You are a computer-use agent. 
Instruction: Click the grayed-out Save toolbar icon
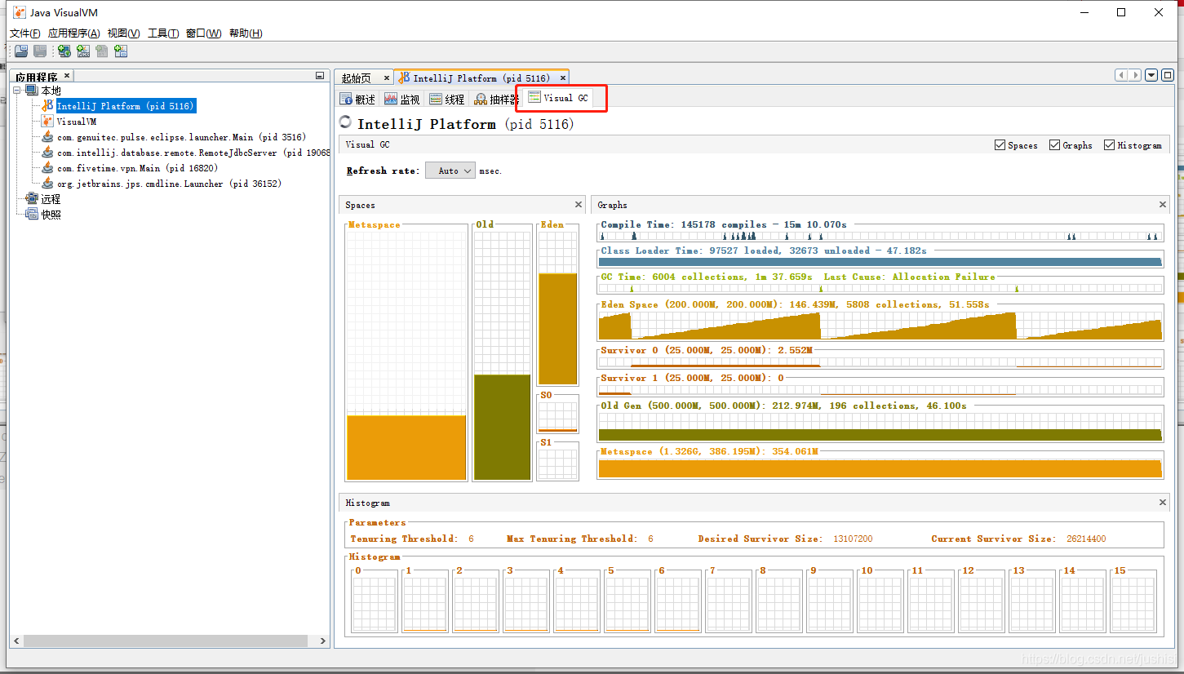tap(39, 51)
